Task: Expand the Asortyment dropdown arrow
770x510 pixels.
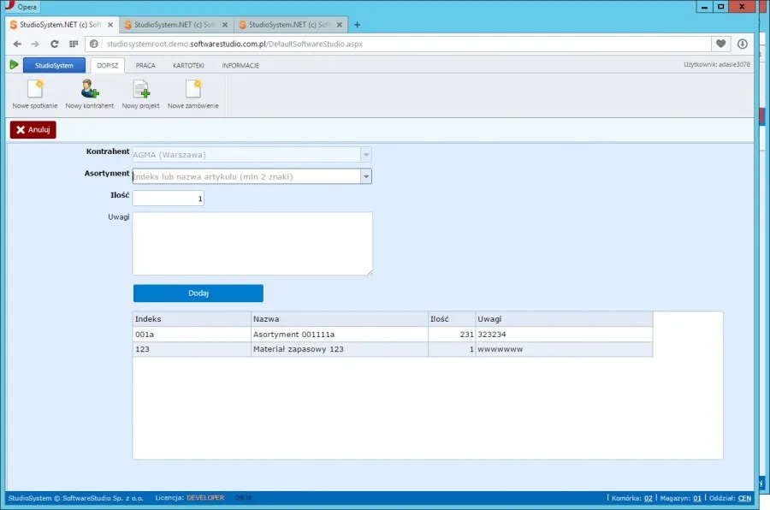Action: [x=366, y=176]
